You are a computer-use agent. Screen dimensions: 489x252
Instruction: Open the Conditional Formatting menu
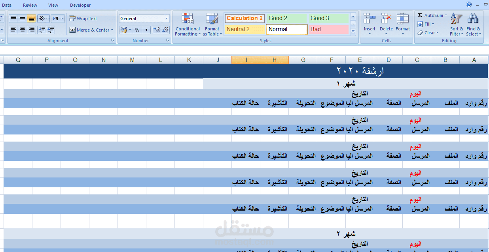(188, 24)
